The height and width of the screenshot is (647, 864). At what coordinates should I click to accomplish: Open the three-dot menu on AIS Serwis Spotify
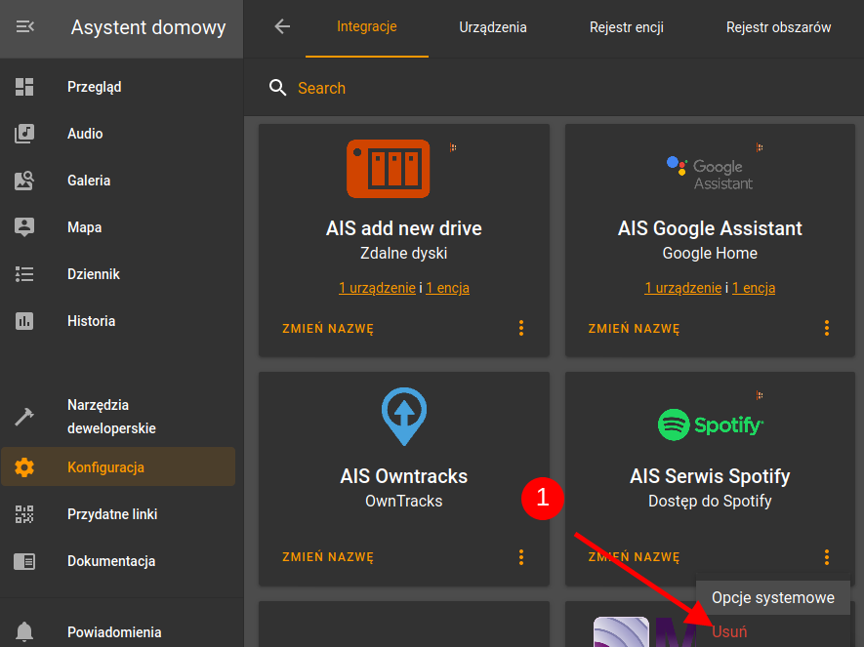[827, 557]
